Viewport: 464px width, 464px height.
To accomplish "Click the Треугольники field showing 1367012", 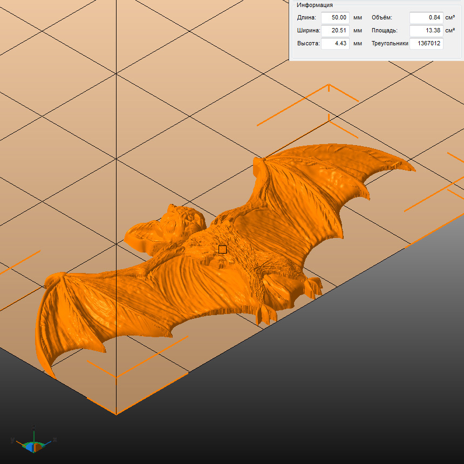I will point(426,43).
